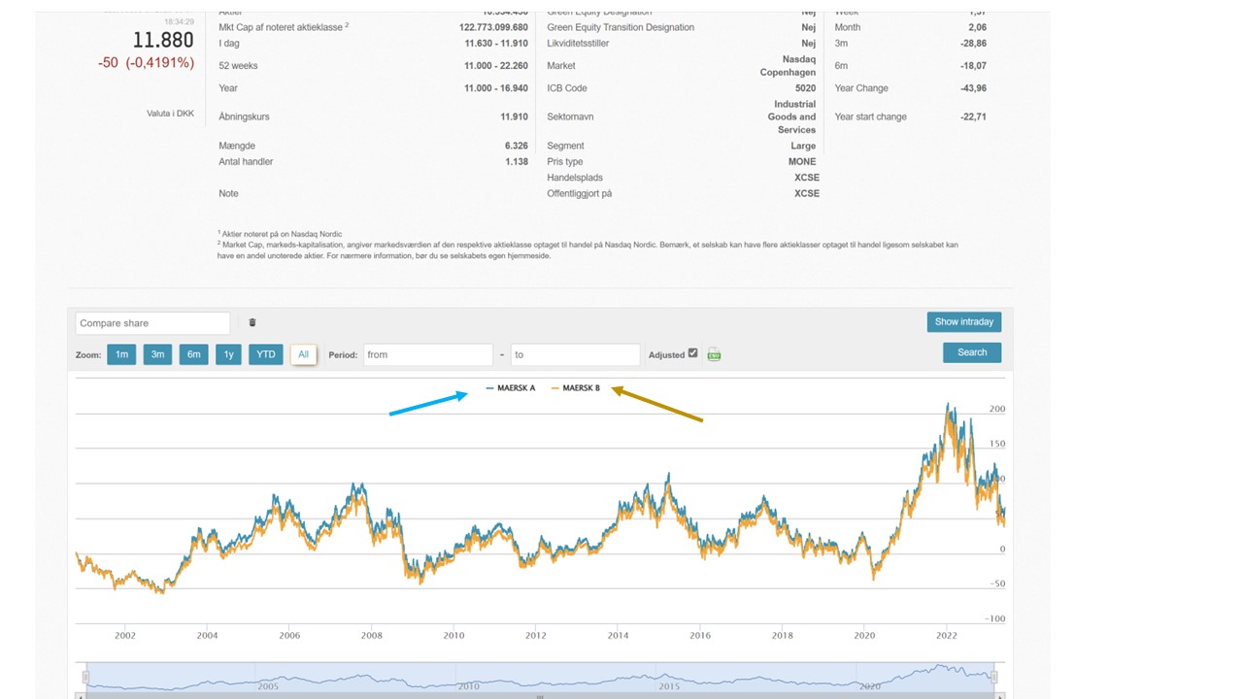Set chart zoom to 6m
Viewport: 1243px width, 699px height.
point(194,354)
